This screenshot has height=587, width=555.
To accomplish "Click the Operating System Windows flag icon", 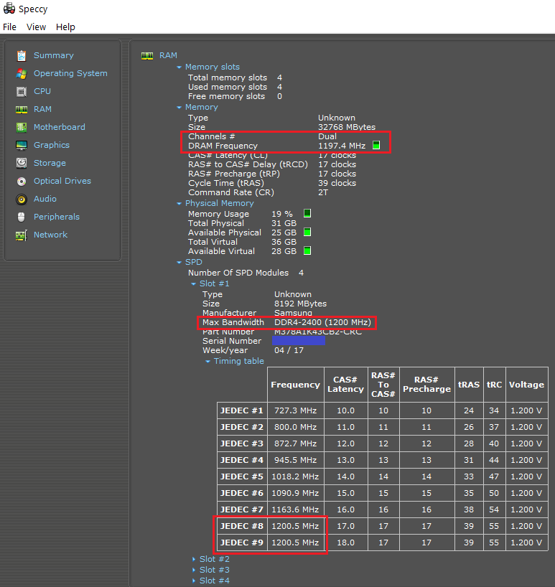I will coord(22,74).
